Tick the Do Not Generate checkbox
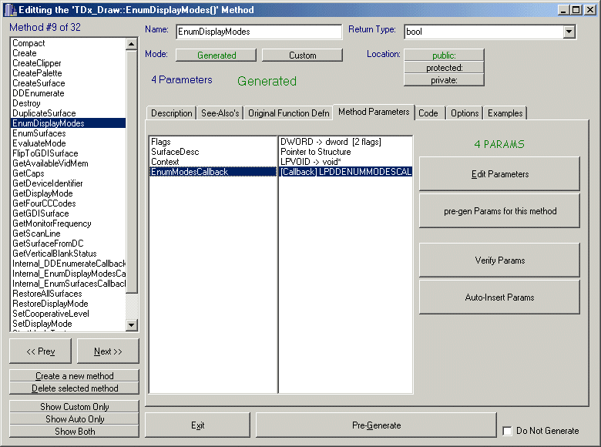This screenshot has height=447, width=601. [x=507, y=431]
